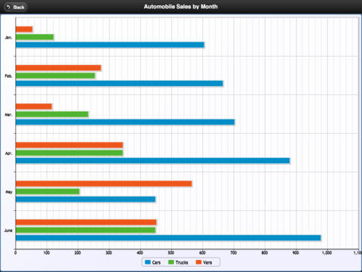Toggle the Trucks series in legend
362x272 pixels.
click(x=178, y=262)
